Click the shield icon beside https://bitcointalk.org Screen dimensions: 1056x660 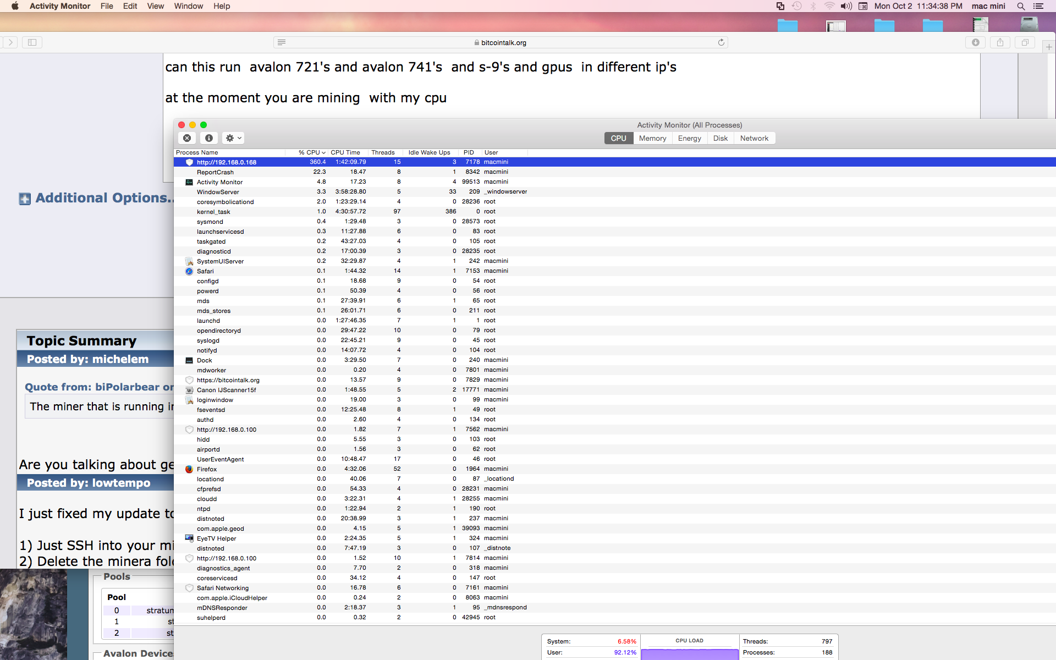coord(189,380)
